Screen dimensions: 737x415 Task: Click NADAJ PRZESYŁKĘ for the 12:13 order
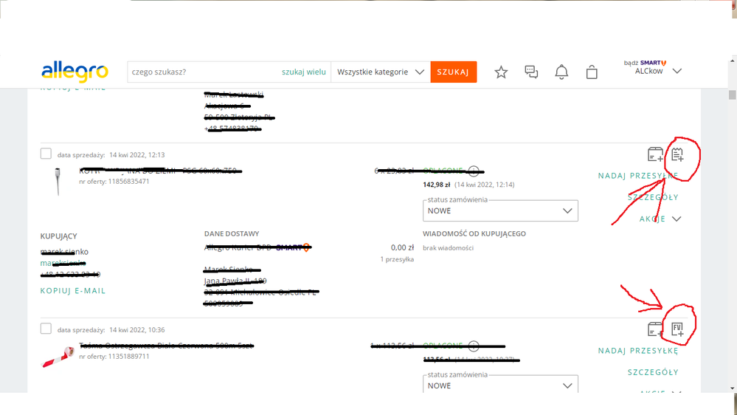click(x=637, y=176)
